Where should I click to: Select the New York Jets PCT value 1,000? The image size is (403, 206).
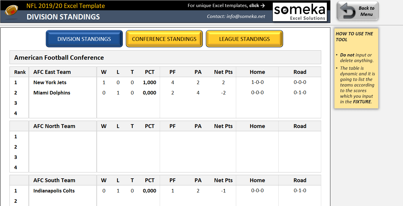point(150,82)
